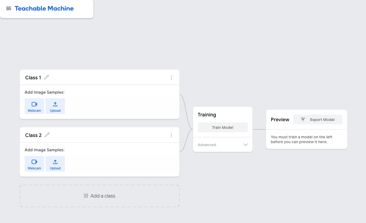
Task: Click the Export Model button
Action: click(318, 120)
